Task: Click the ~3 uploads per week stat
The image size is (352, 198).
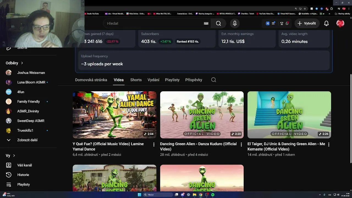Action: [x=102, y=64]
